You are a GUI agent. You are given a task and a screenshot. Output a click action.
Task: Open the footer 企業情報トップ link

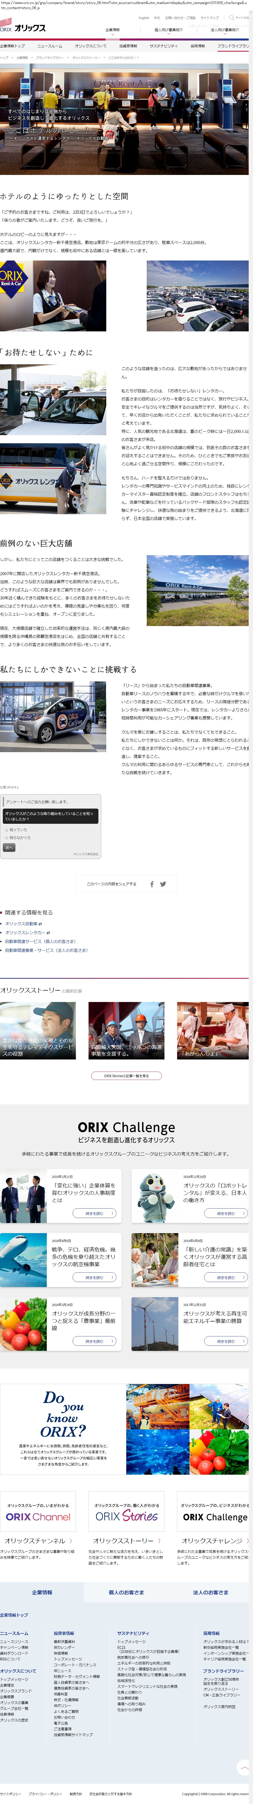(14, 1615)
